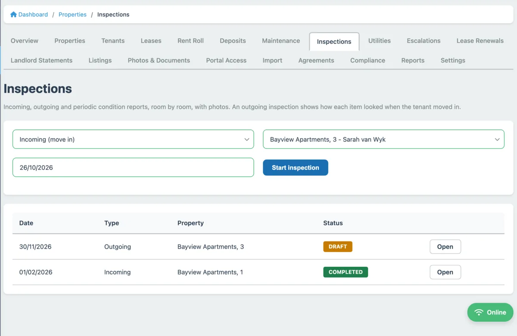Image resolution: width=517 pixels, height=336 pixels.
Task: Click the date 01/02/2026 cell
Action: point(36,272)
